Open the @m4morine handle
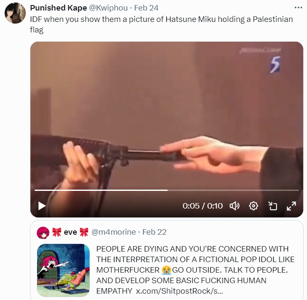Screen dimensions: 307x300 [x=114, y=232]
